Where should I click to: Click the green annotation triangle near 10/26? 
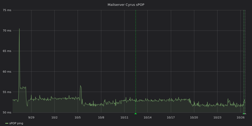[x=244, y=114]
